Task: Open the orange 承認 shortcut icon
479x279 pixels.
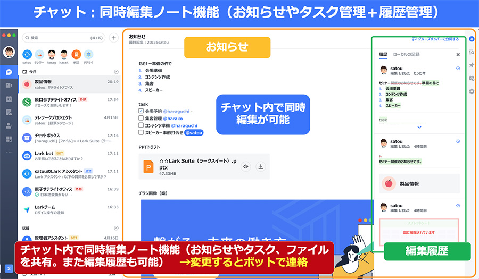Action: point(76,55)
